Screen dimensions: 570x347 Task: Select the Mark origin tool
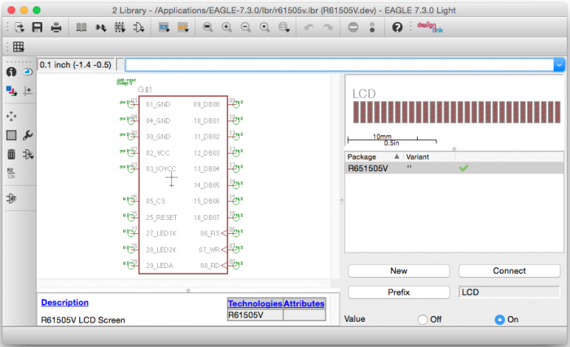pyautogui.click(x=28, y=90)
